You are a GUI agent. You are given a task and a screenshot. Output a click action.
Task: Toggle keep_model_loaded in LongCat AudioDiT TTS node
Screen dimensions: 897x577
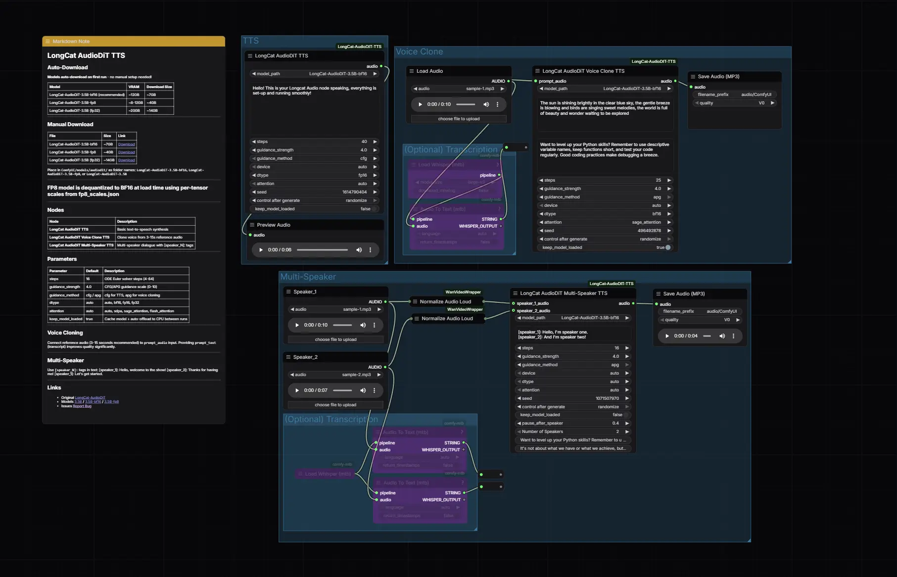pos(375,209)
